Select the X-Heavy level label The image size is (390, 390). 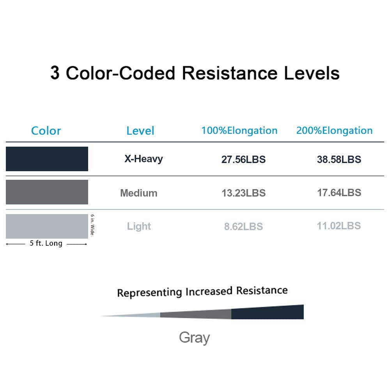click(144, 159)
